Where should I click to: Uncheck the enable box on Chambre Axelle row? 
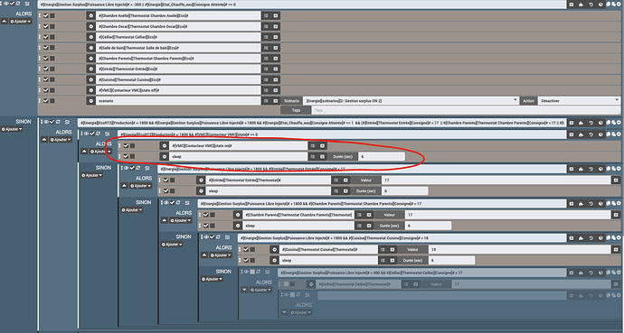tap(46, 15)
